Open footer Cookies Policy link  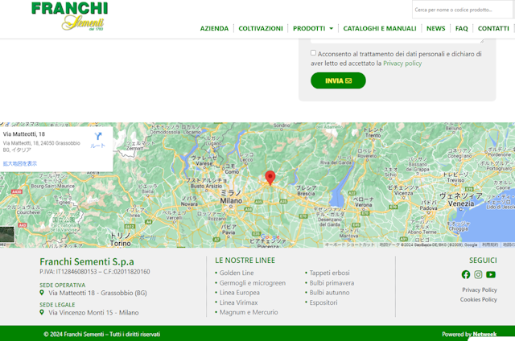[479, 299]
